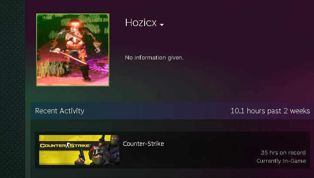This screenshot has height=178, width=314.
Task: Click the middle of the Recent Activity bar
Action: pos(157,111)
